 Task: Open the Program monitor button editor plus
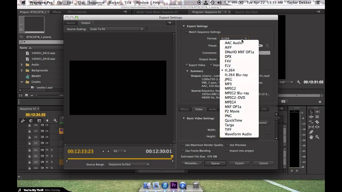point(320,102)
